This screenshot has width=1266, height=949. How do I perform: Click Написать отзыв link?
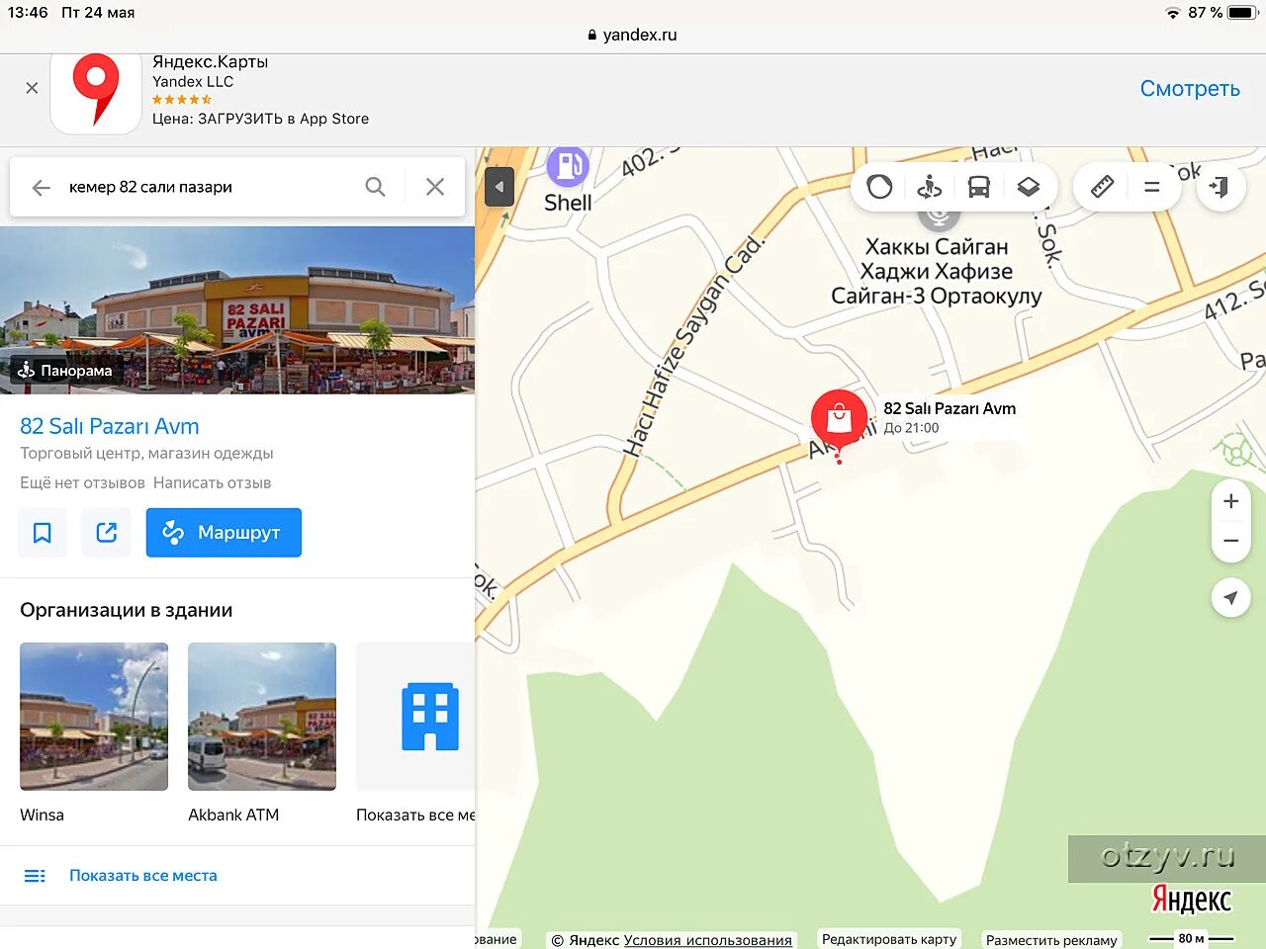pos(212,482)
